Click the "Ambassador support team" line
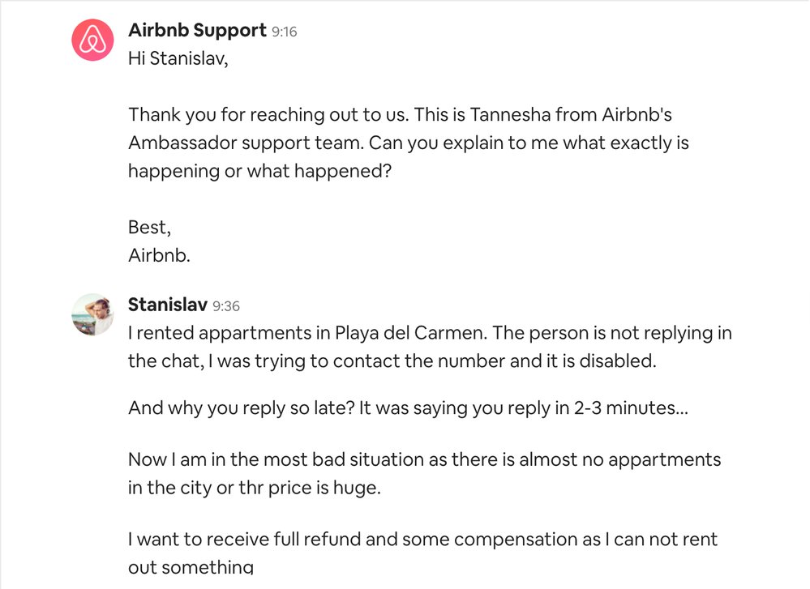Viewport: 810px width, 589px height. pyautogui.click(x=408, y=143)
